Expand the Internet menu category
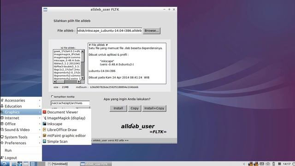Screen dimensions: 295x166 tap(21, 118)
